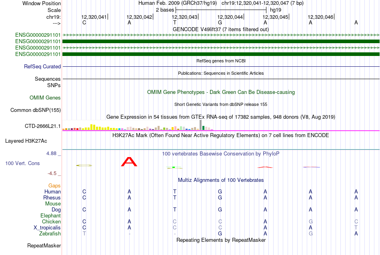Open 'Repeating Elements by RepeatMasker' track title

click(221, 240)
